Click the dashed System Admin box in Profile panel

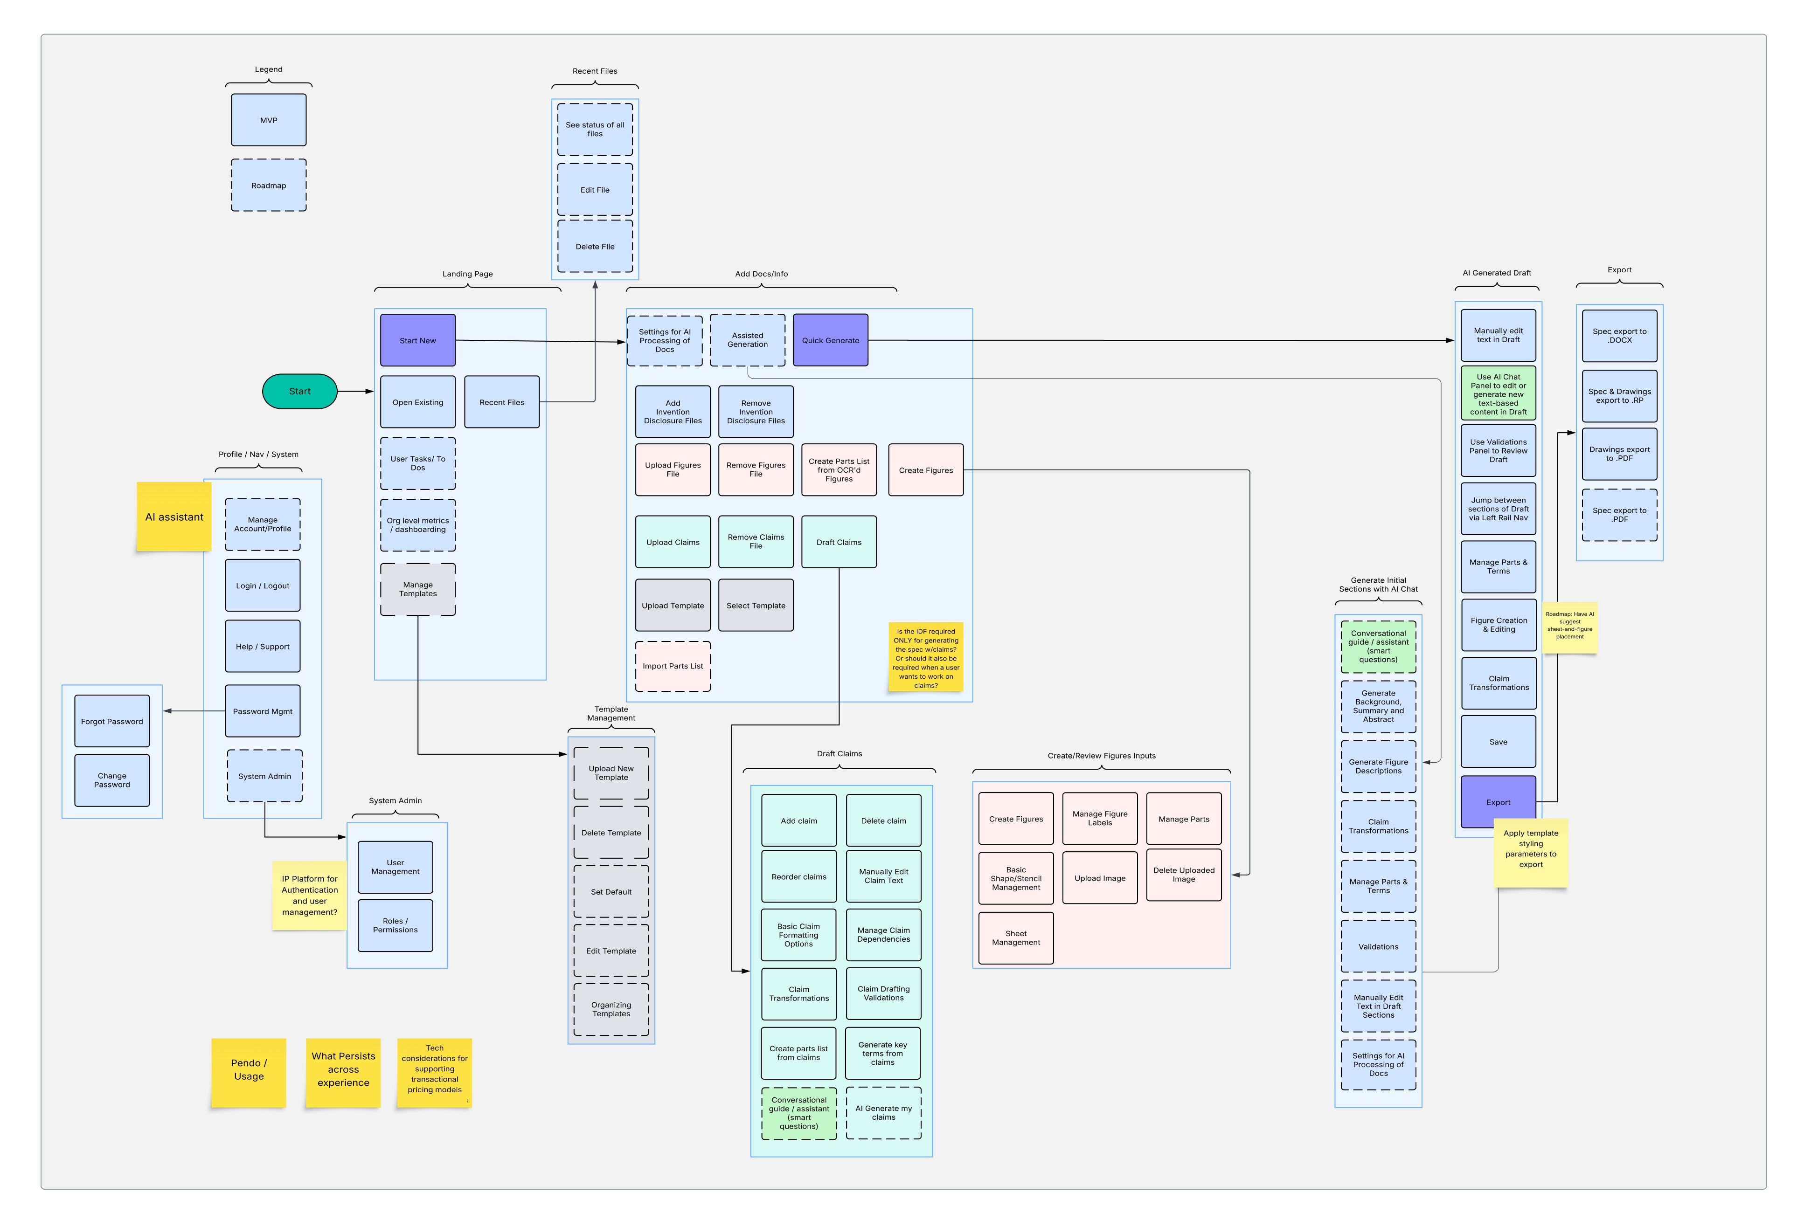(265, 776)
